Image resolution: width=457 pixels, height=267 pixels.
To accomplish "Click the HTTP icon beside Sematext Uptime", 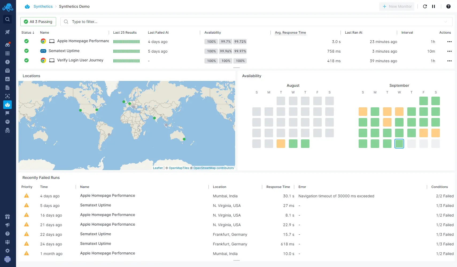I will 43,51.
